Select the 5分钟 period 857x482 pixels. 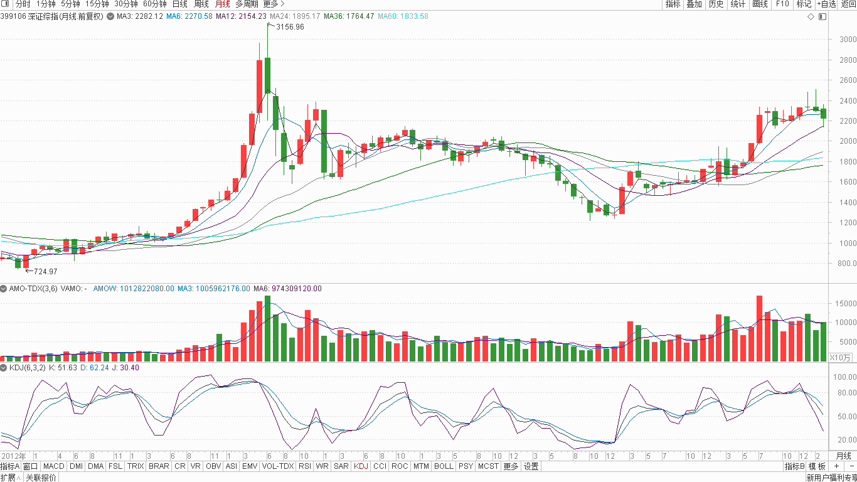point(70,4)
